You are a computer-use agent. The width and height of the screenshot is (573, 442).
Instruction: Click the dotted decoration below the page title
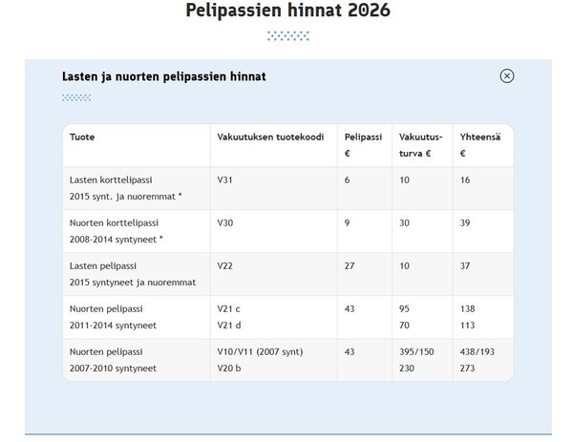(x=287, y=36)
